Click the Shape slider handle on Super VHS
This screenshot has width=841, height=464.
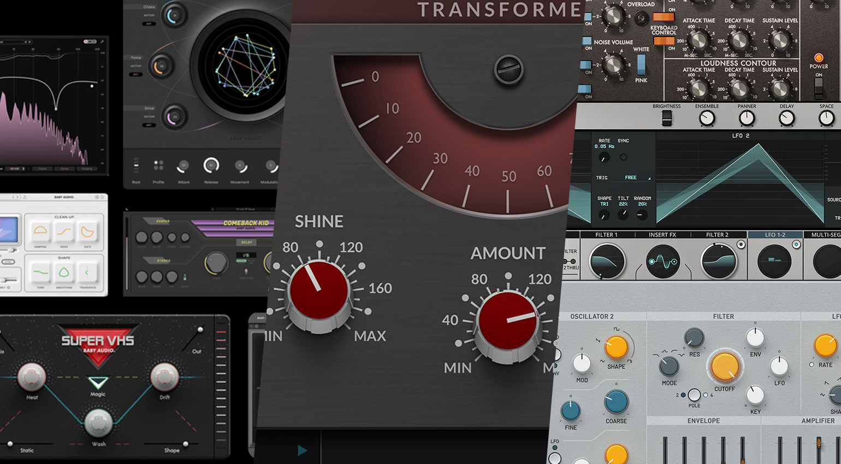tap(186, 444)
